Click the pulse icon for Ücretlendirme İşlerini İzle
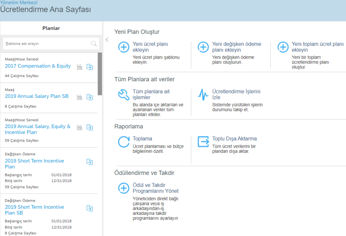 (x=203, y=95)
